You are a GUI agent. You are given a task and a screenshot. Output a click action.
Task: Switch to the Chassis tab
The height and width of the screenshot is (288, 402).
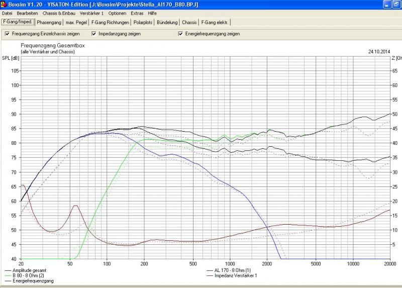pos(189,23)
